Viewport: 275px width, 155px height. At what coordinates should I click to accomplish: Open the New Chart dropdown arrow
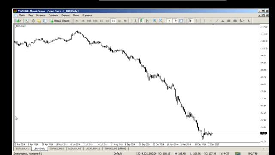[21, 21]
